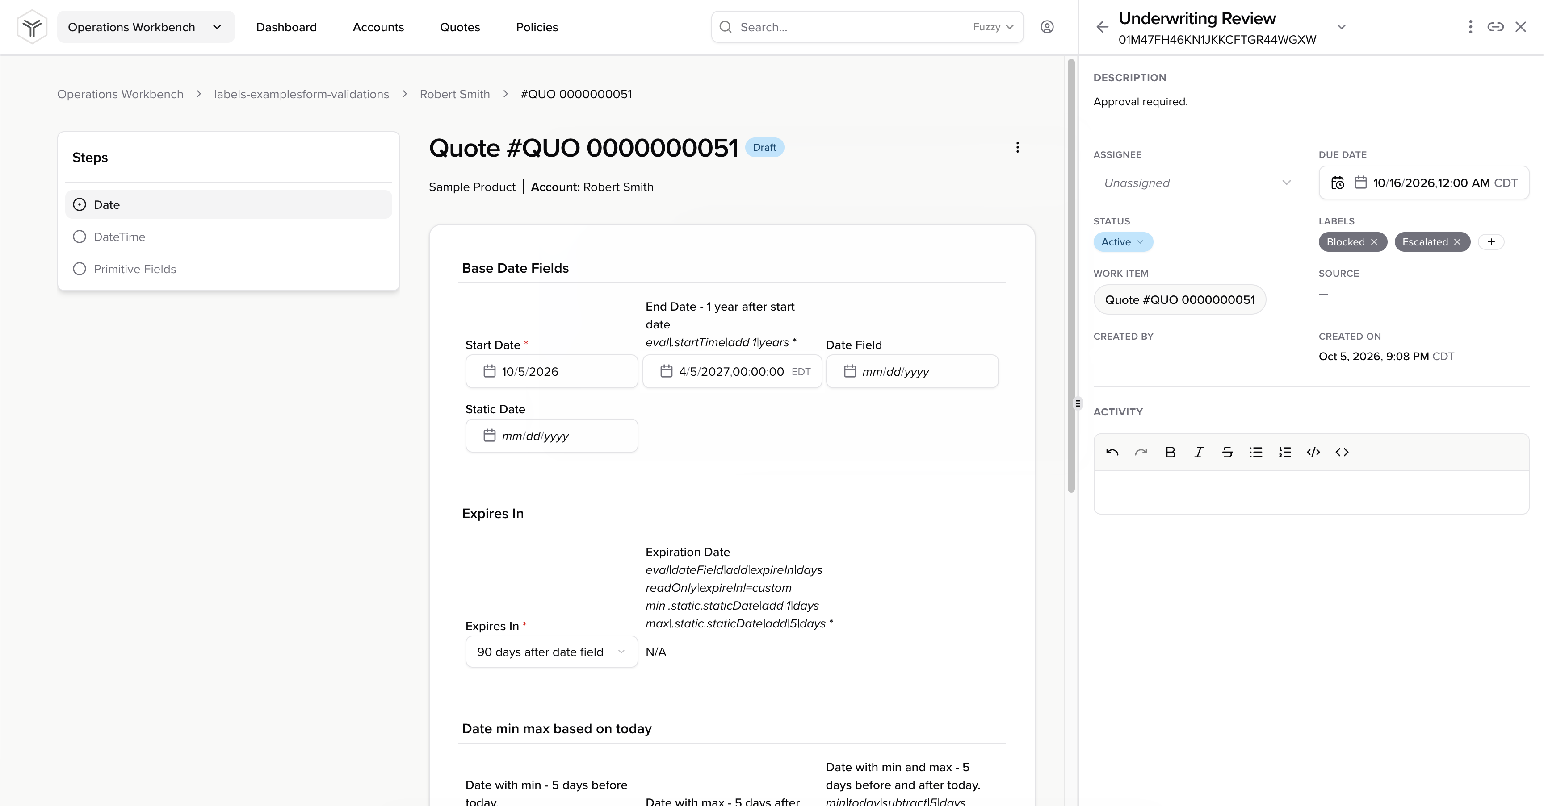Open the Expires In dropdown
Screen dimensions: 1544x806
coord(551,652)
